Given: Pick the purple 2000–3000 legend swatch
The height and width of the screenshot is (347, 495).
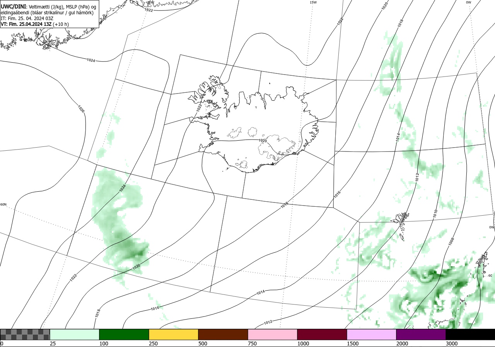Looking at the screenshot, I should pos(421,334).
